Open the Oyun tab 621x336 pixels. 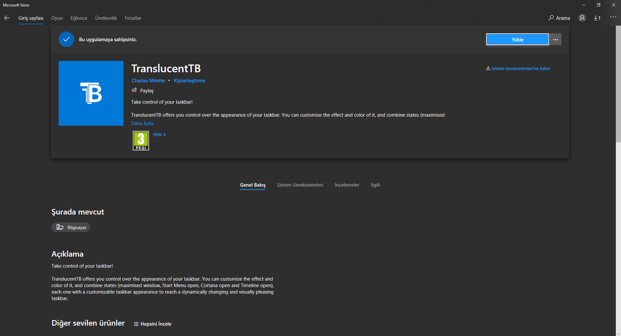57,18
